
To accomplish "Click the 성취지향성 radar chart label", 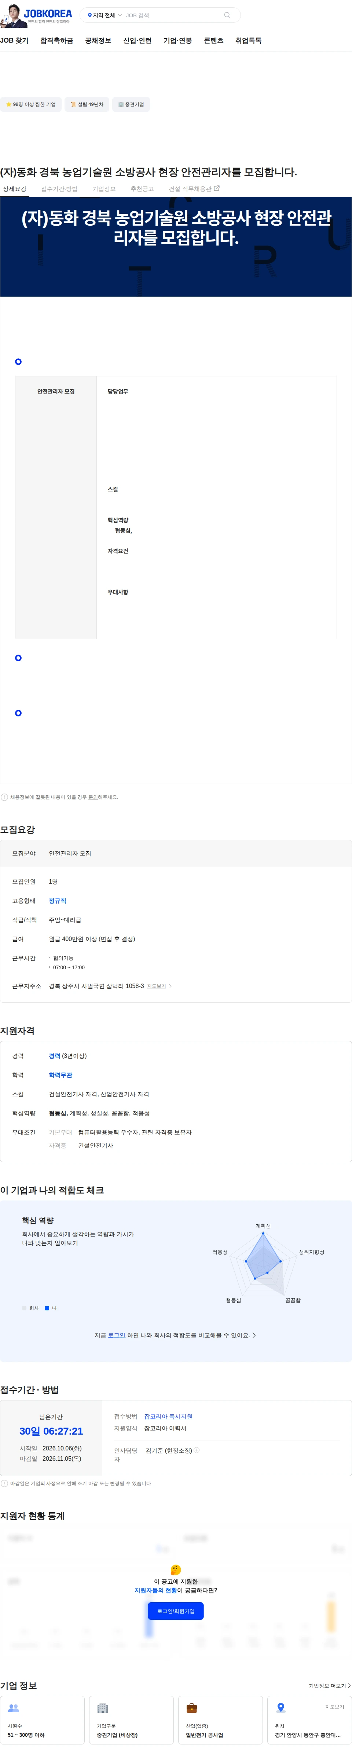I will click(311, 1252).
